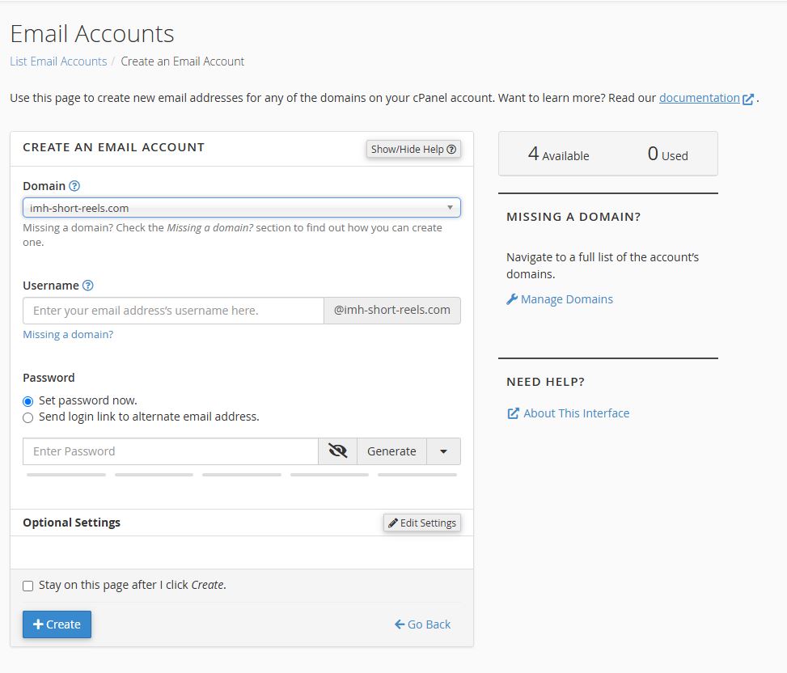Click the 'Missing a domain?' link under Username
787x673 pixels.
(68, 334)
